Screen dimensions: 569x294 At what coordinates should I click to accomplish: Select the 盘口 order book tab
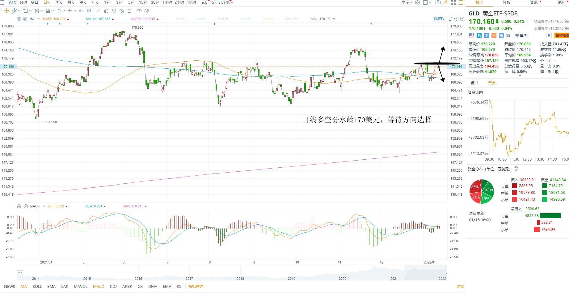tap(474, 83)
